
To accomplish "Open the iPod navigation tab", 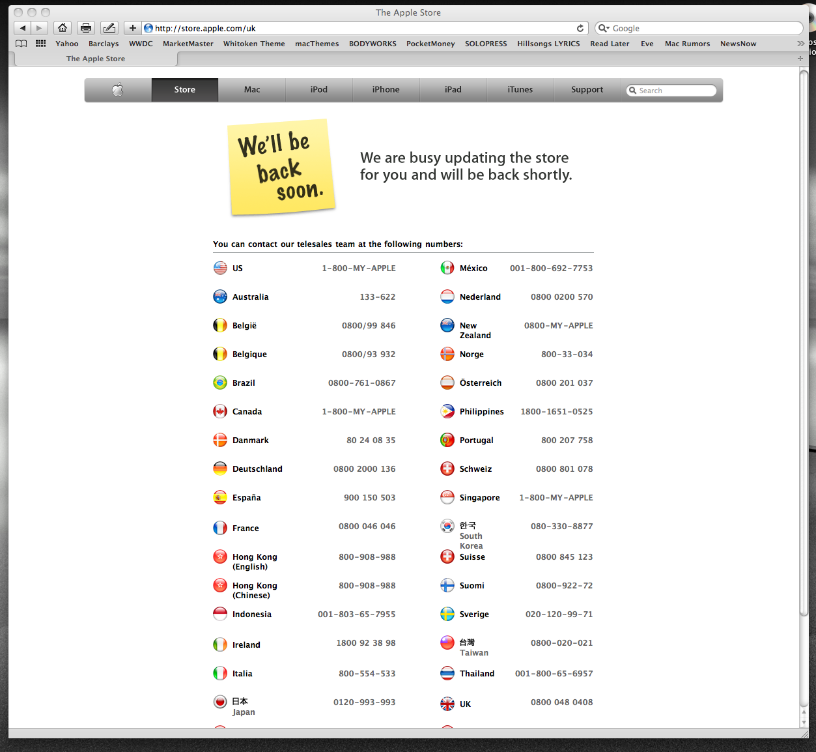I will click(x=319, y=90).
